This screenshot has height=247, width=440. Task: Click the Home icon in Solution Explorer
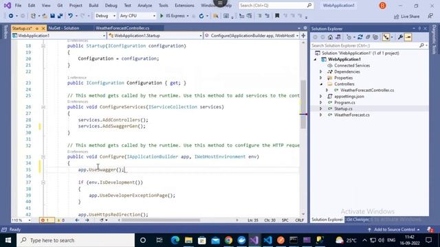330,37
